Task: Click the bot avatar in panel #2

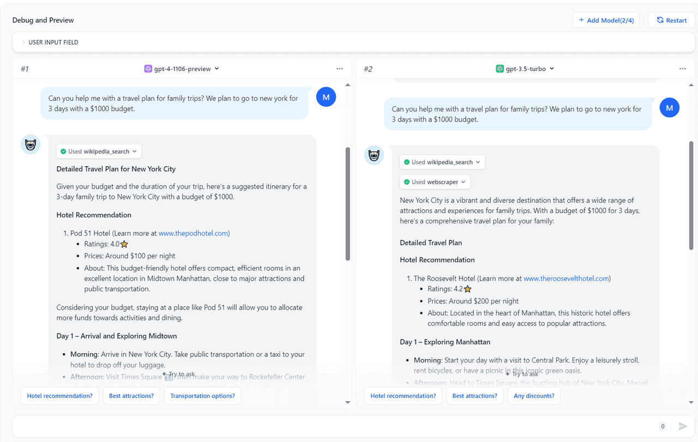Action: 374,155
